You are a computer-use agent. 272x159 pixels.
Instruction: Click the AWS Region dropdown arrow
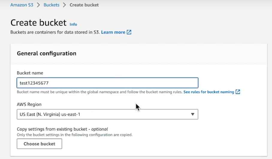tap(193, 114)
